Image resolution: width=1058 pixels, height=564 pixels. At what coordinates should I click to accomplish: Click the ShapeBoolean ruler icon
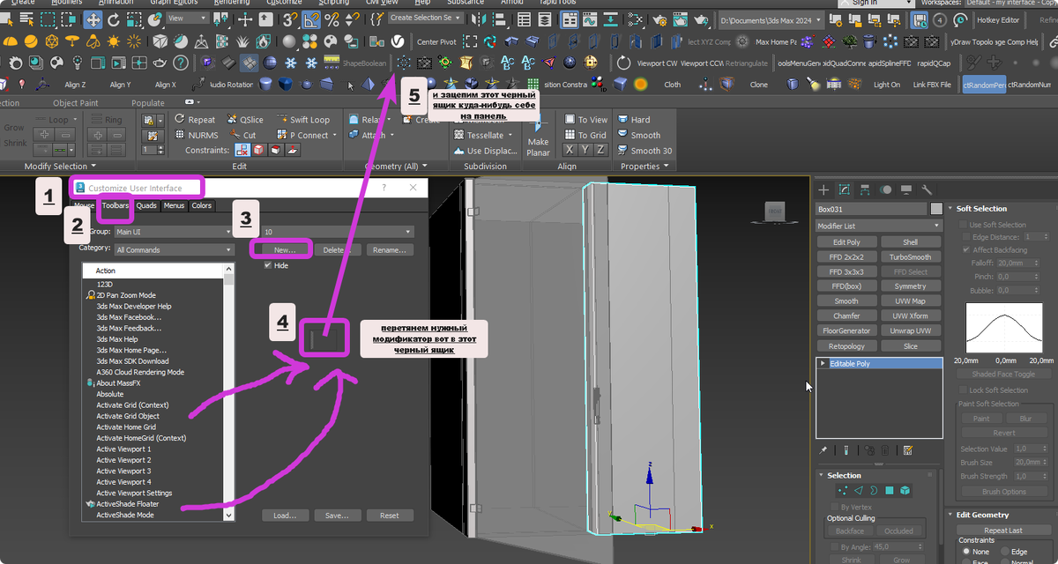[332, 61]
